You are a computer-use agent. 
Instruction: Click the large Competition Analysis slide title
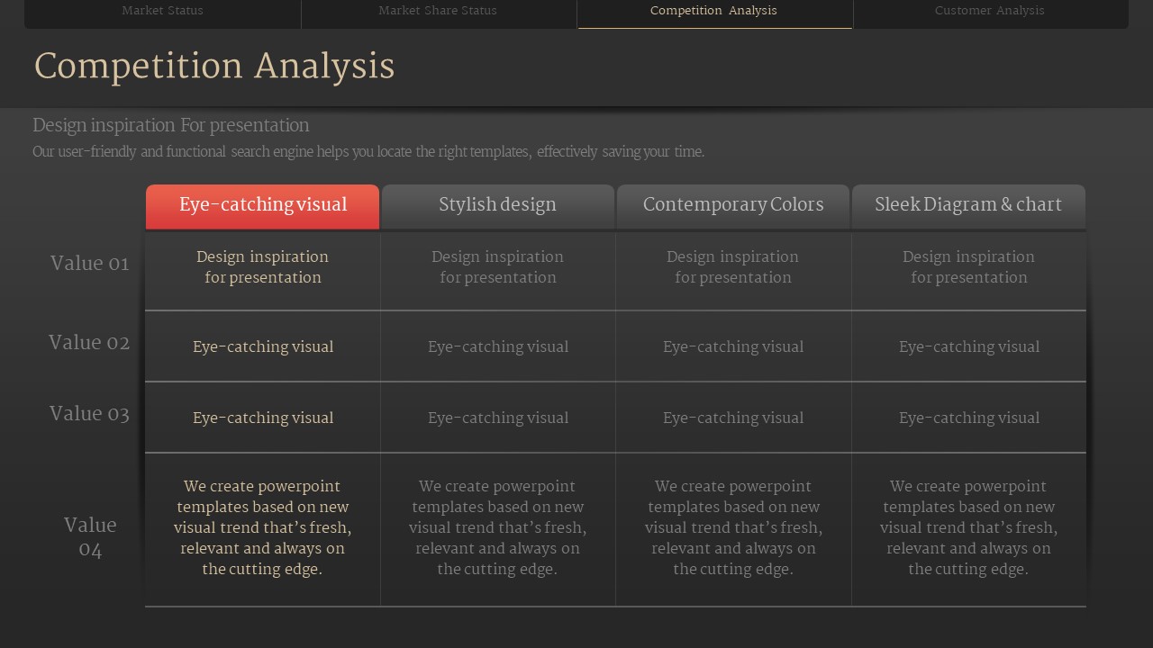(x=214, y=67)
